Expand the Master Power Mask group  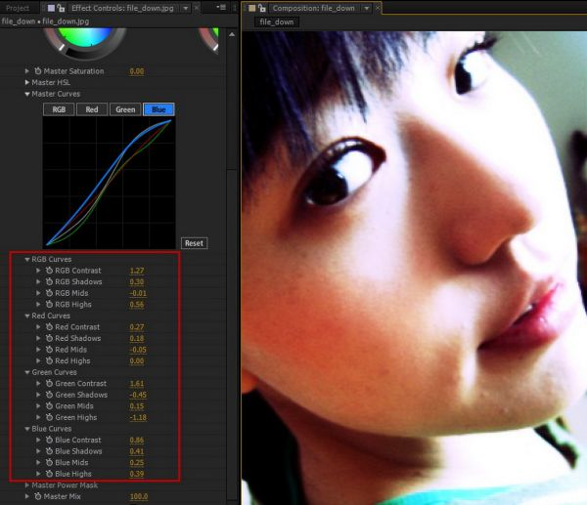tap(27, 484)
